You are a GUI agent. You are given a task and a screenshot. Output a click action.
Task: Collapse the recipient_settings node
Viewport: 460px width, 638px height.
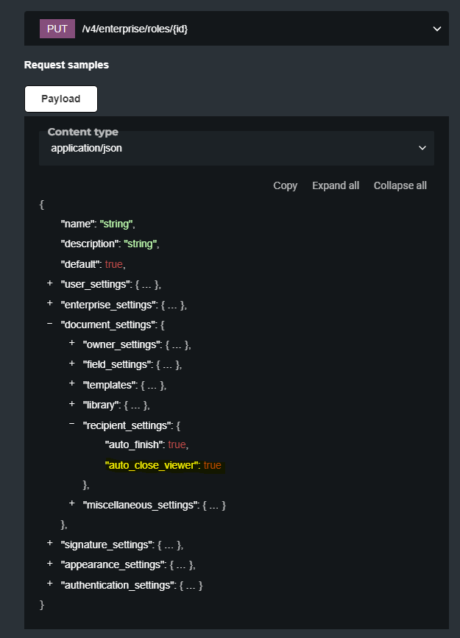coord(72,424)
